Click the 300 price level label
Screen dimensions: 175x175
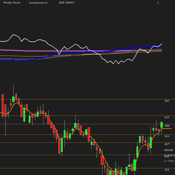click(167, 126)
